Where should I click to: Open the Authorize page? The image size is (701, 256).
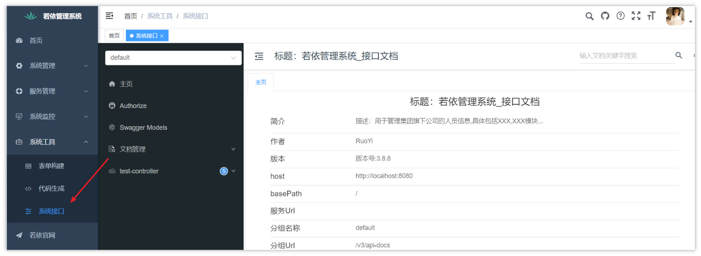tap(133, 106)
